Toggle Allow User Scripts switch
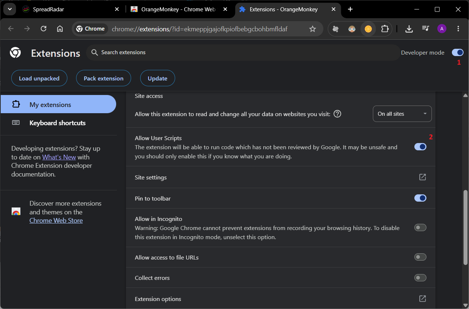 tap(420, 147)
